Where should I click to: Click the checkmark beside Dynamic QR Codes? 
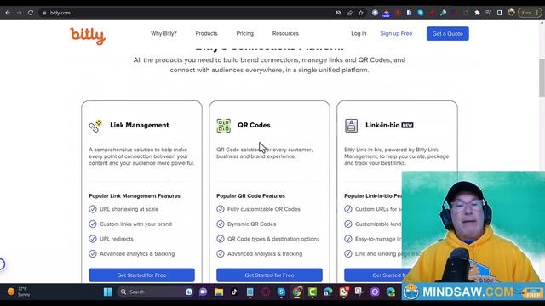coord(221,224)
